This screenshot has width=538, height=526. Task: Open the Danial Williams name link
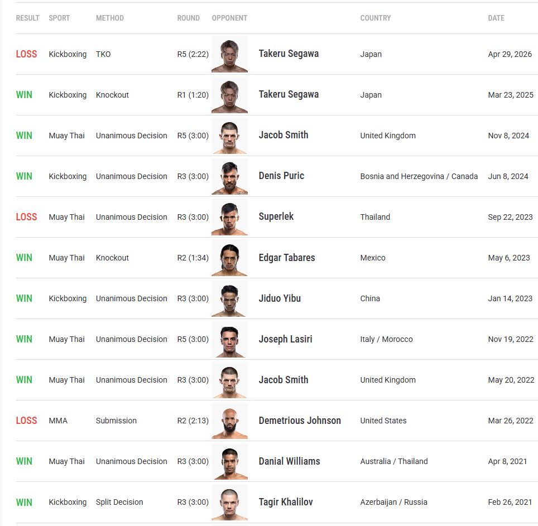289,461
